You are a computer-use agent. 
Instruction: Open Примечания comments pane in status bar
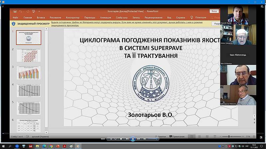pos(177,136)
